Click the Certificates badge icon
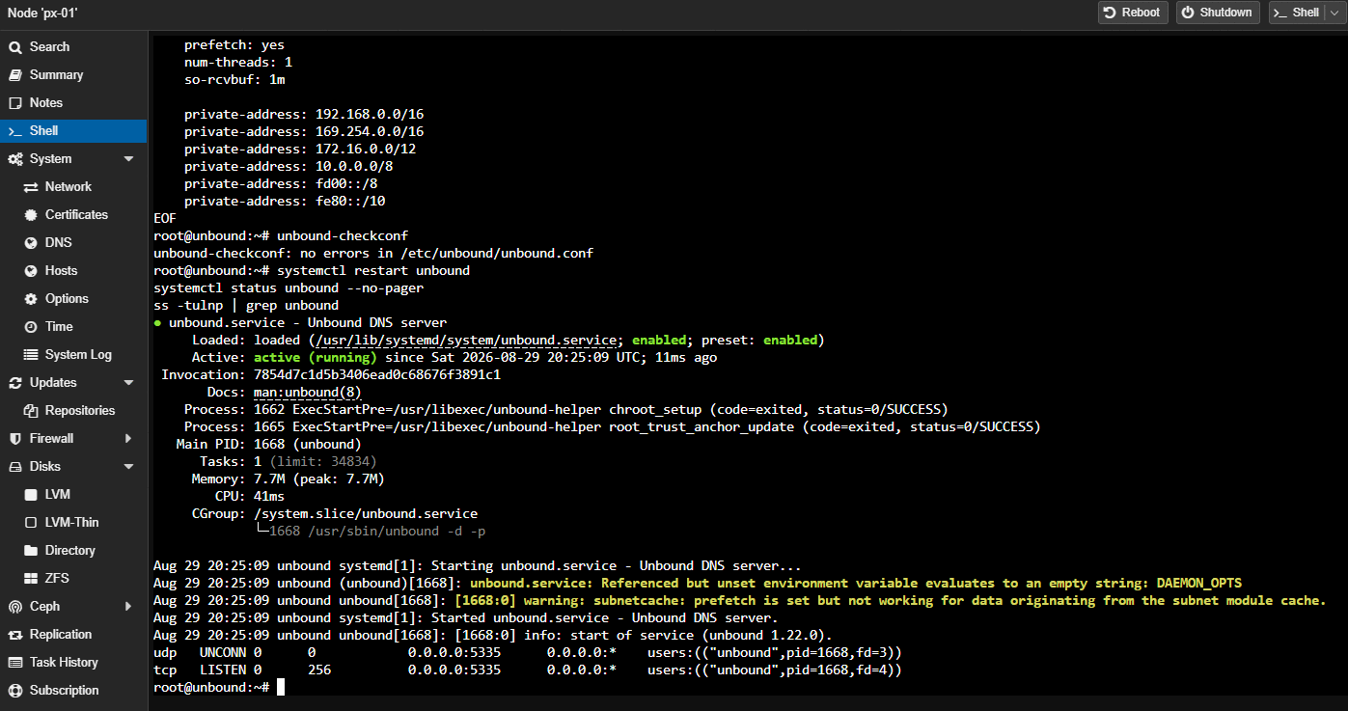This screenshot has width=1348, height=711. pos(30,214)
